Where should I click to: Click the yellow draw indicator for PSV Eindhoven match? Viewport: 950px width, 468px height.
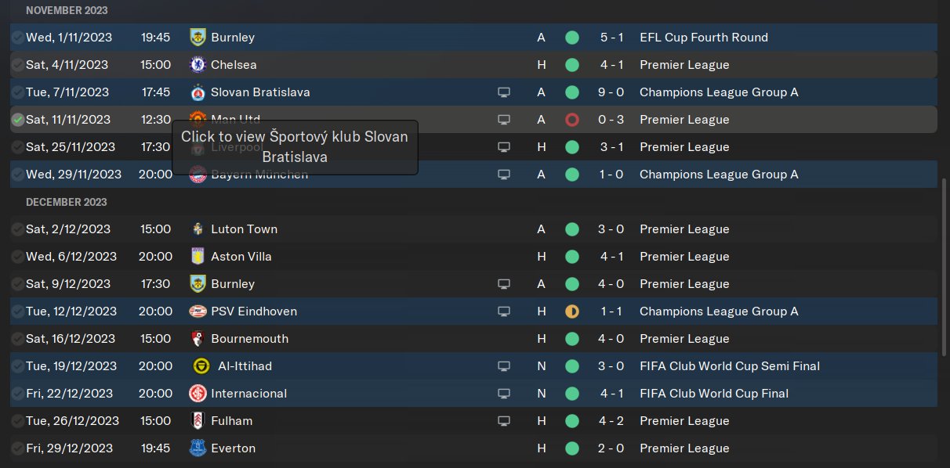pos(572,311)
